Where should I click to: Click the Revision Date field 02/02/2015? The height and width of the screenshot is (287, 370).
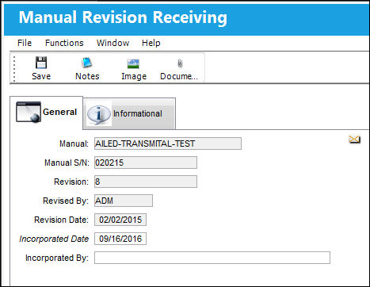point(120,220)
